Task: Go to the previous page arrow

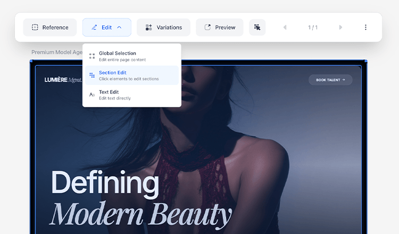Action: 285,28
